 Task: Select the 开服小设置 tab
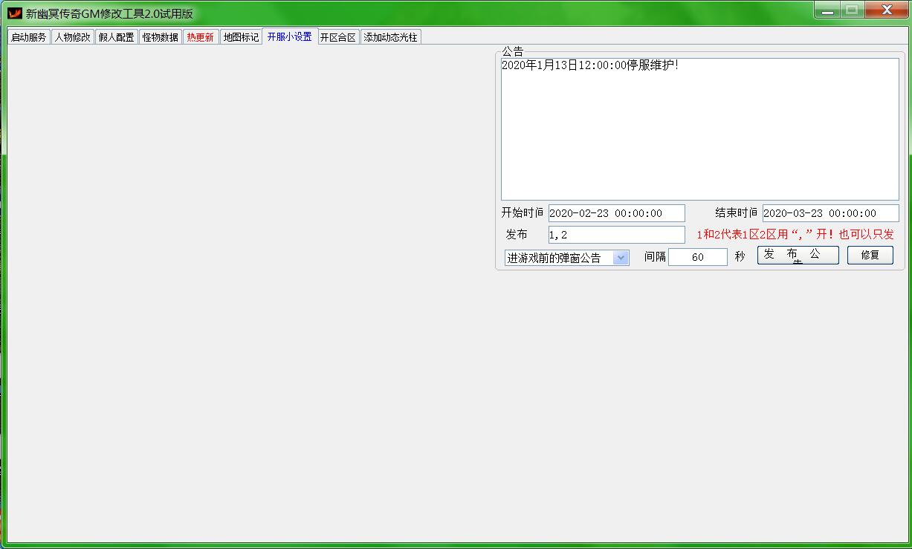[x=290, y=36]
